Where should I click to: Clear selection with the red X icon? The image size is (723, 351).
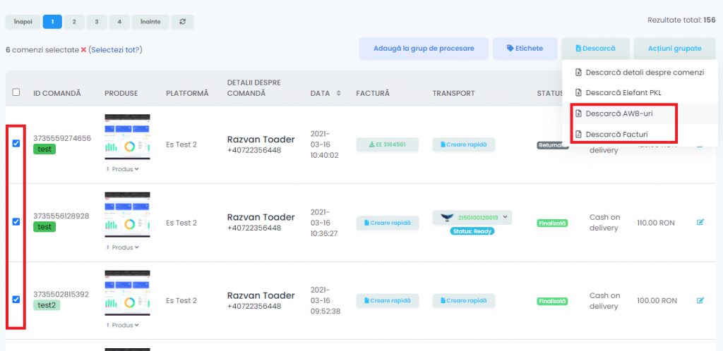83,49
